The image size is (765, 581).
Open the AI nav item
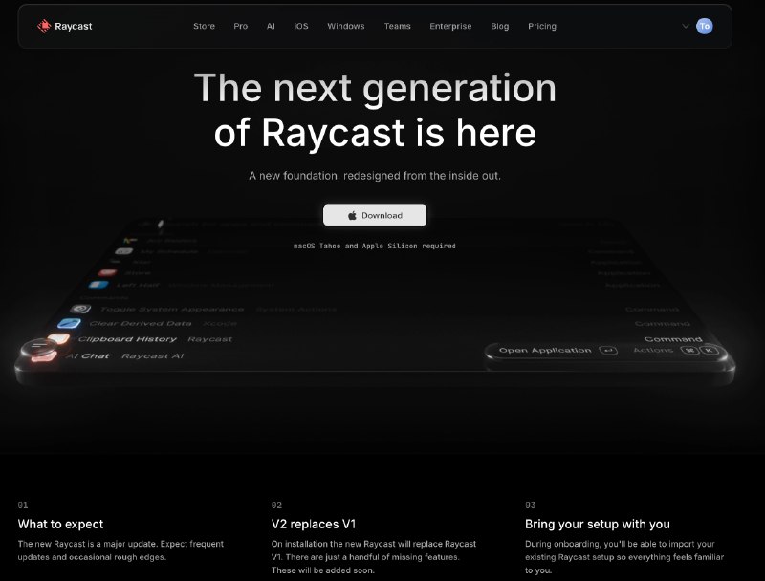point(271,26)
